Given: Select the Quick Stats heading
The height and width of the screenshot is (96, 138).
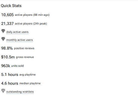Looking at the screenshot, I should pyautogui.click(x=11, y=6).
